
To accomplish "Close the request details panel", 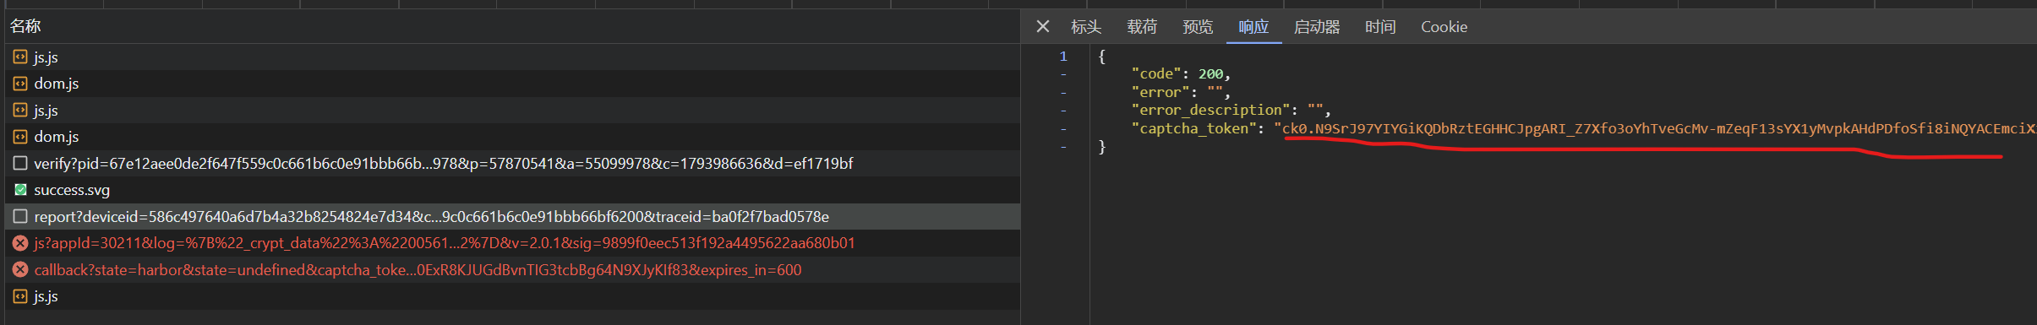I will click(x=1043, y=26).
